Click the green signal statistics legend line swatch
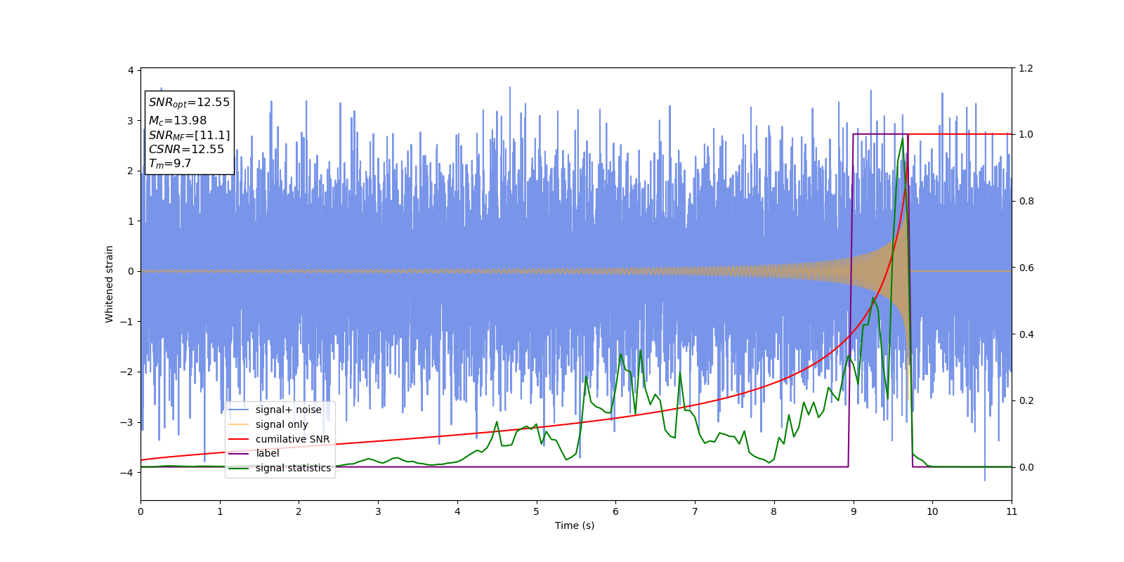 coord(239,468)
